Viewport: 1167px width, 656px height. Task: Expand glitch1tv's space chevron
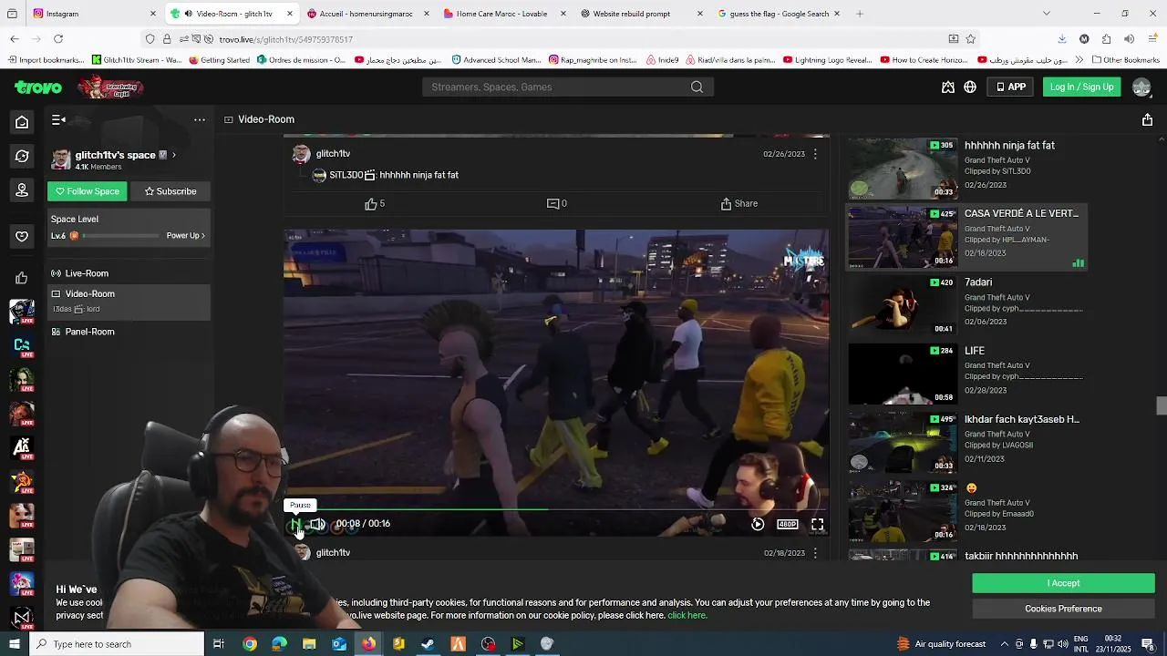click(x=173, y=155)
